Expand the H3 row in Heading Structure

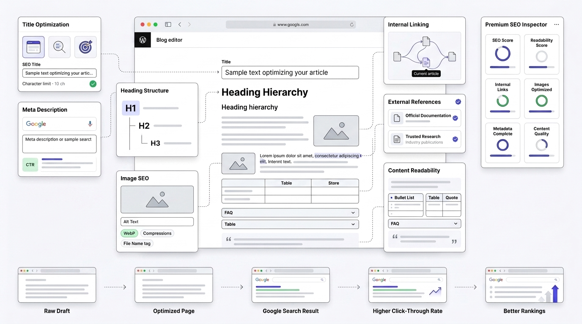click(x=171, y=143)
